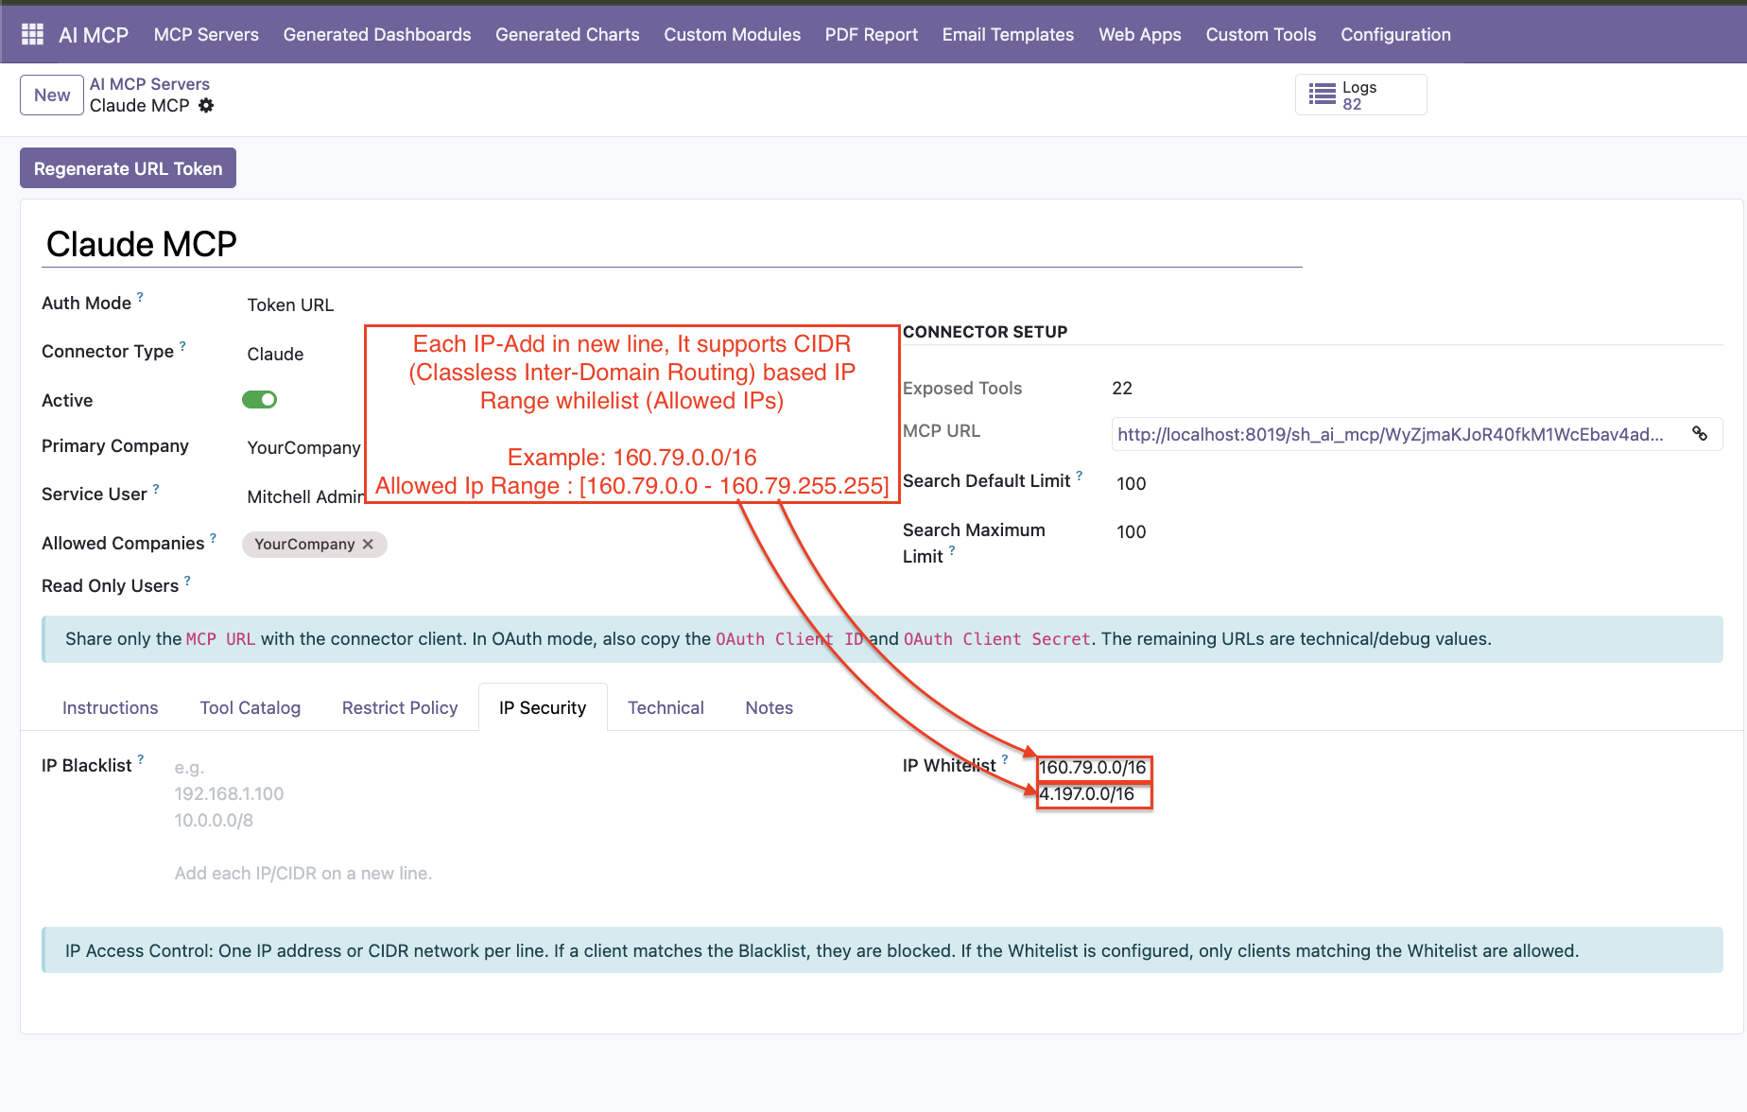This screenshot has height=1112, width=1747.
Task: Switch to the Notes tab
Action: (x=770, y=707)
